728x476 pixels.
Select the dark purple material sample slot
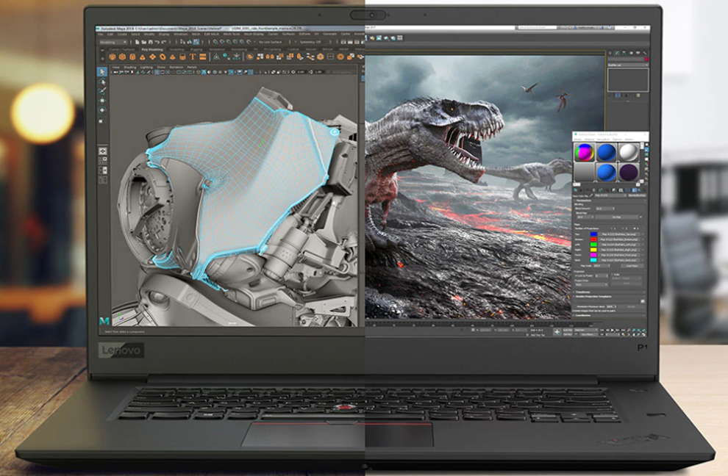[629, 172]
